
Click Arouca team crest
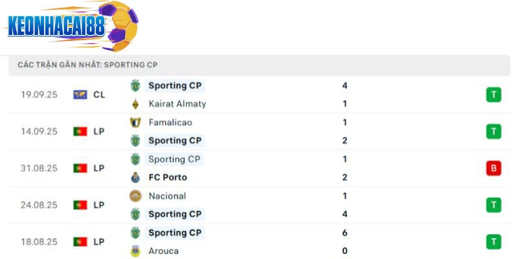click(135, 251)
